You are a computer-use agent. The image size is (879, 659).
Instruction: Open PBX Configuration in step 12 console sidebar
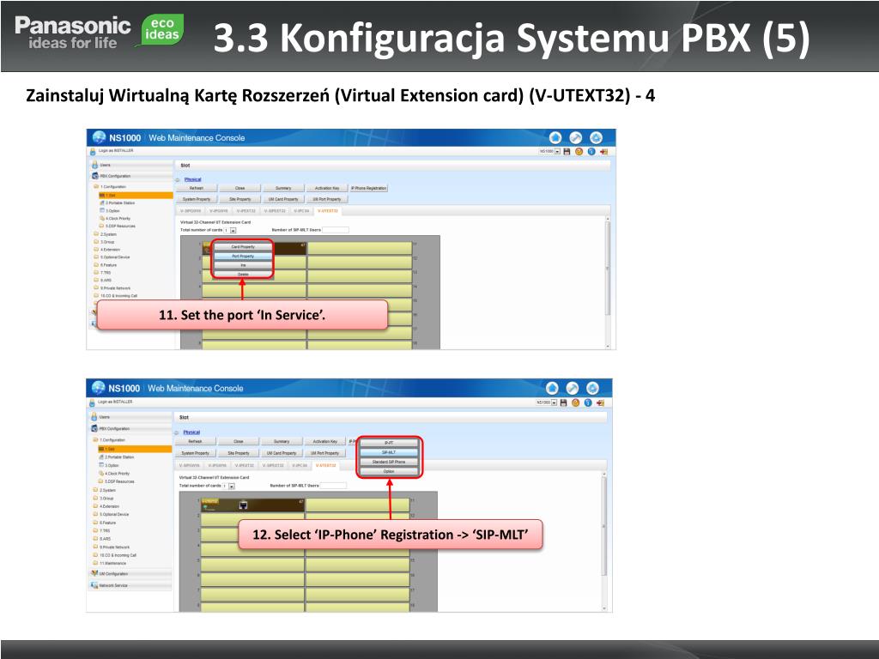[130, 429]
